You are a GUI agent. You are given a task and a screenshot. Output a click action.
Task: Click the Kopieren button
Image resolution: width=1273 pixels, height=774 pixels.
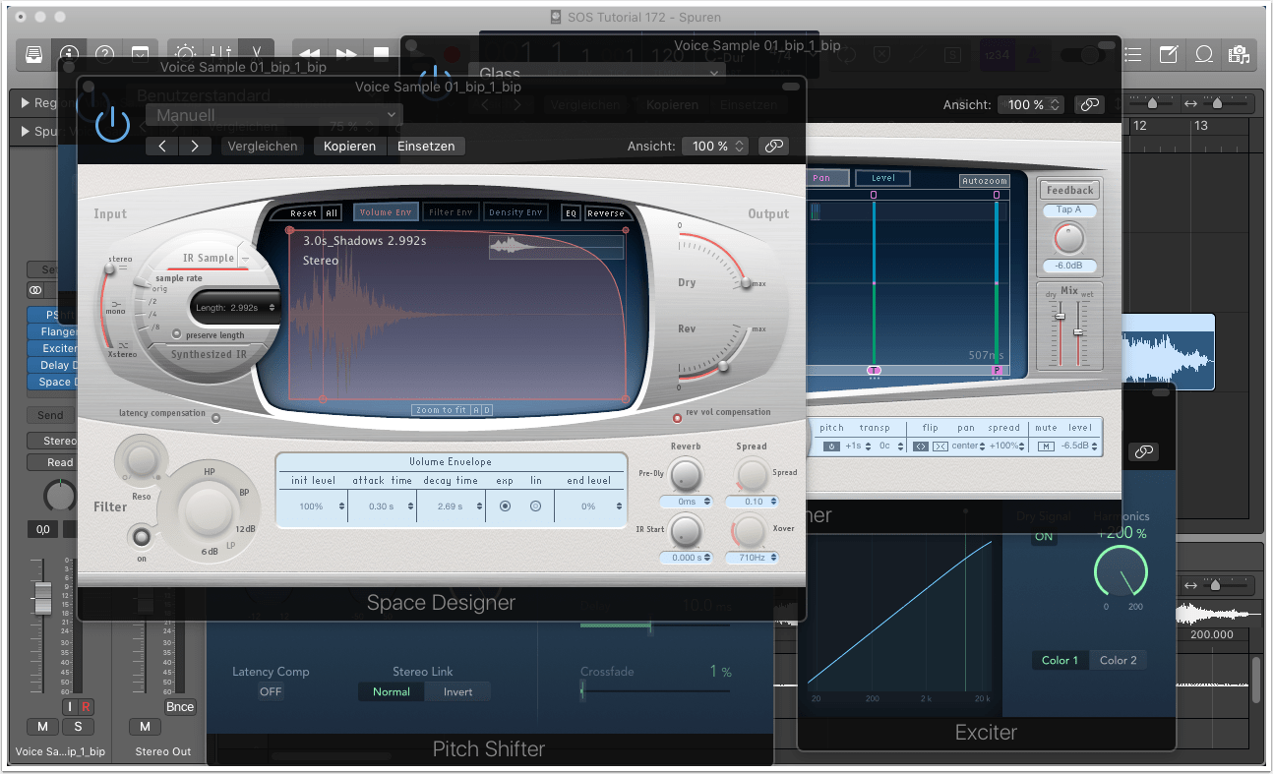pos(349,146)
